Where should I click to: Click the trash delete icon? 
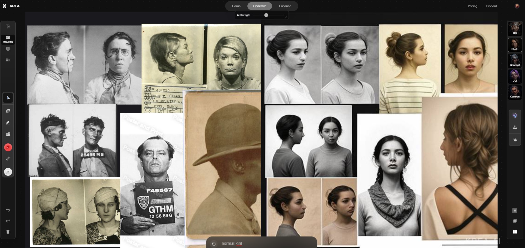(8, 232)
